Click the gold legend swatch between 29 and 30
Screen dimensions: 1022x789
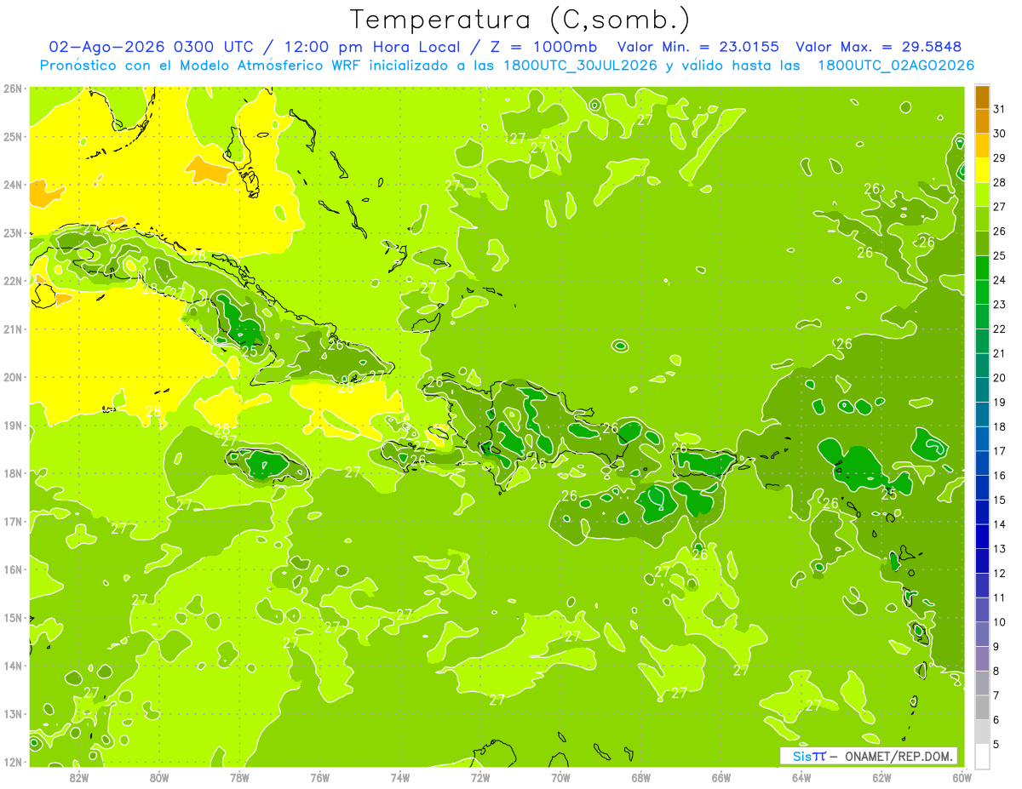pos(982,146)
